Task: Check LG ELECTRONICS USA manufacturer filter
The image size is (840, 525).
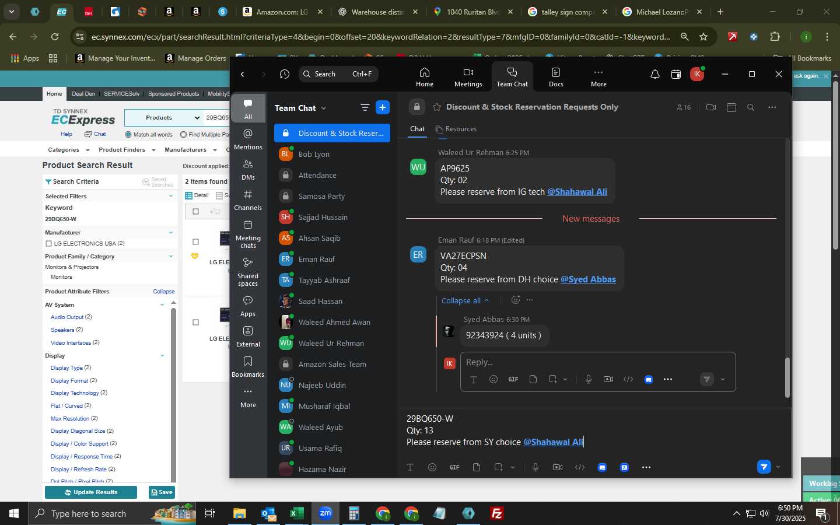Action: (x=49, y=244)
